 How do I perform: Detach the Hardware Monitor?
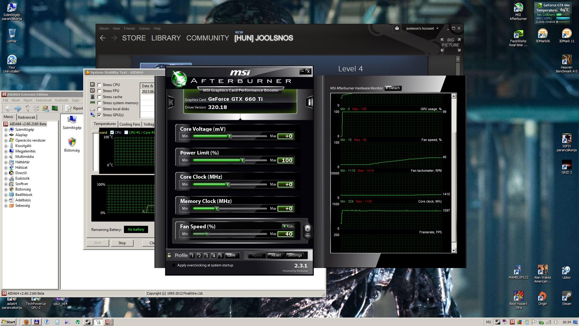(393, 88)
